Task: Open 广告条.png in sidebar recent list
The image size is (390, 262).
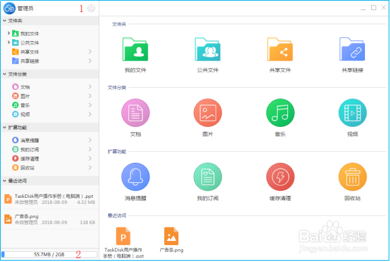Action: pos(50,219)
